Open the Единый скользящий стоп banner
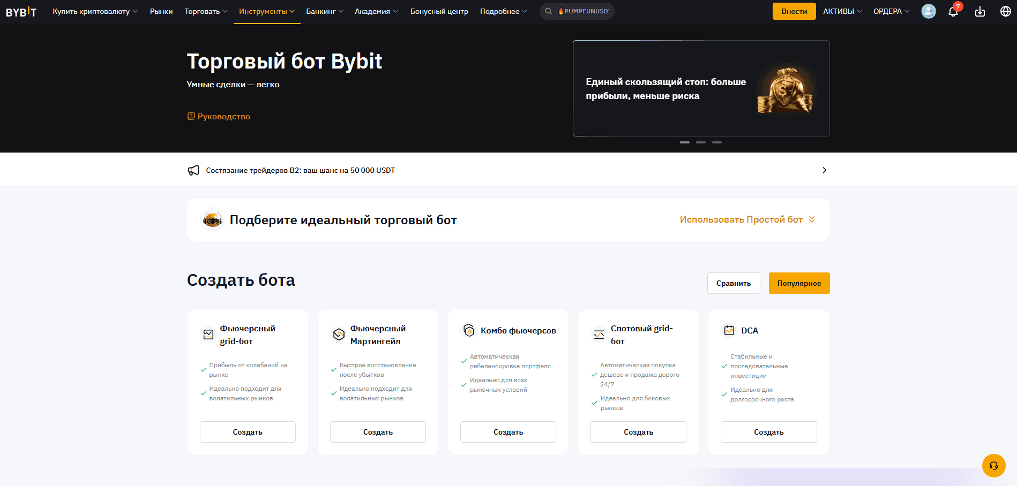The width and height of the screenshot is (1017, 486). point(701,88)
